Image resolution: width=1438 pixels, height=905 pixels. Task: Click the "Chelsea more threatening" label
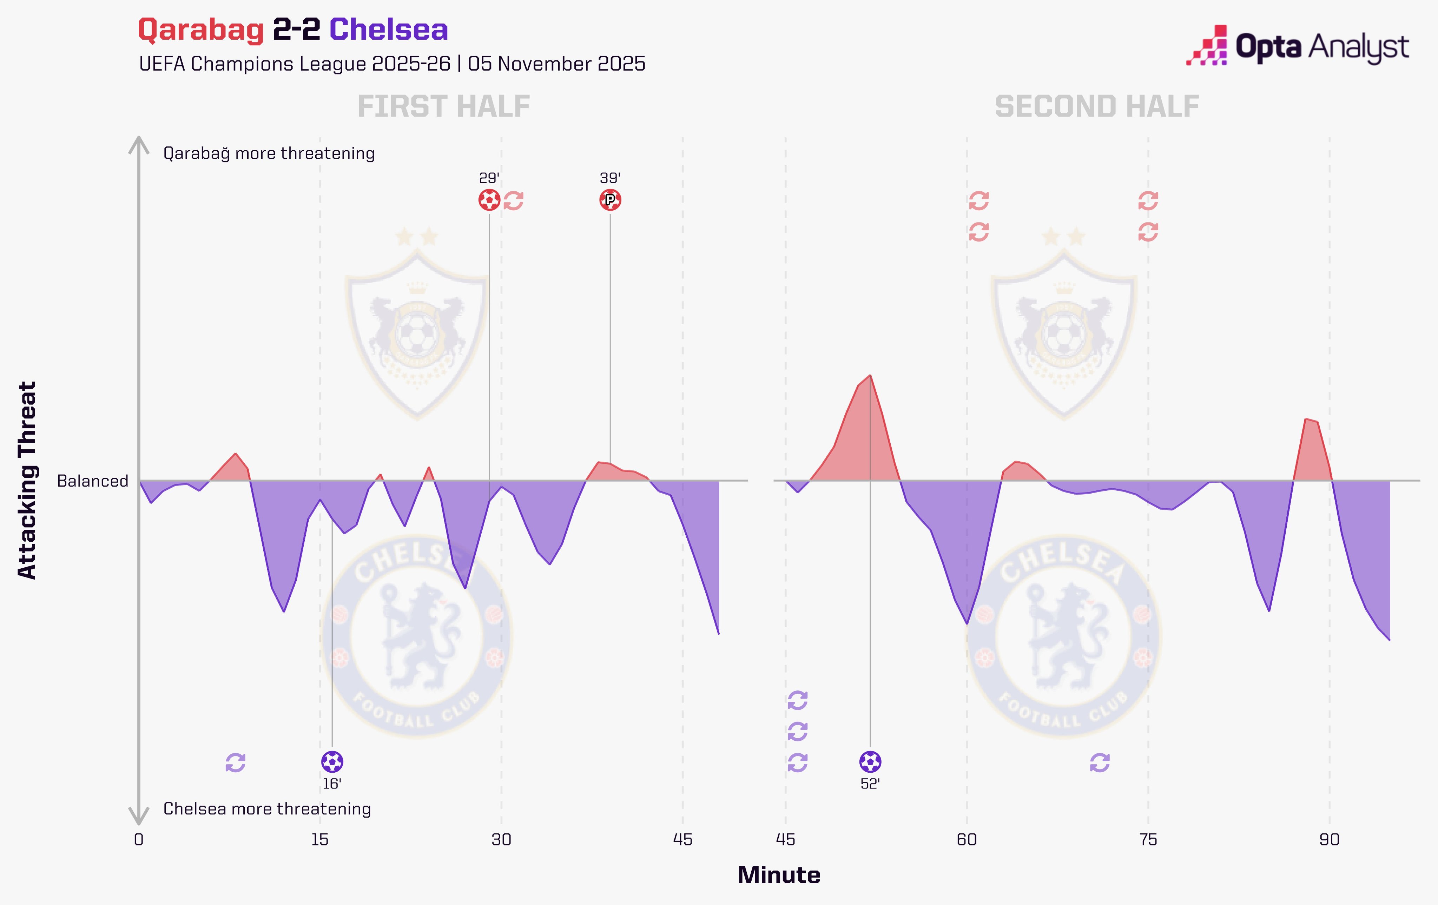coord(267,809)
